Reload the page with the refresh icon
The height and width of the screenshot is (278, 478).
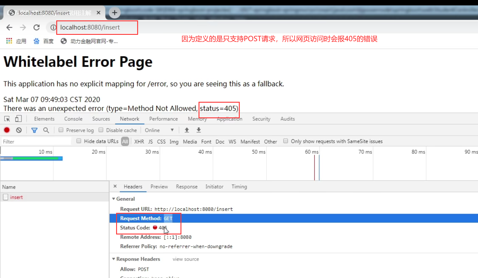click(36, 28)
